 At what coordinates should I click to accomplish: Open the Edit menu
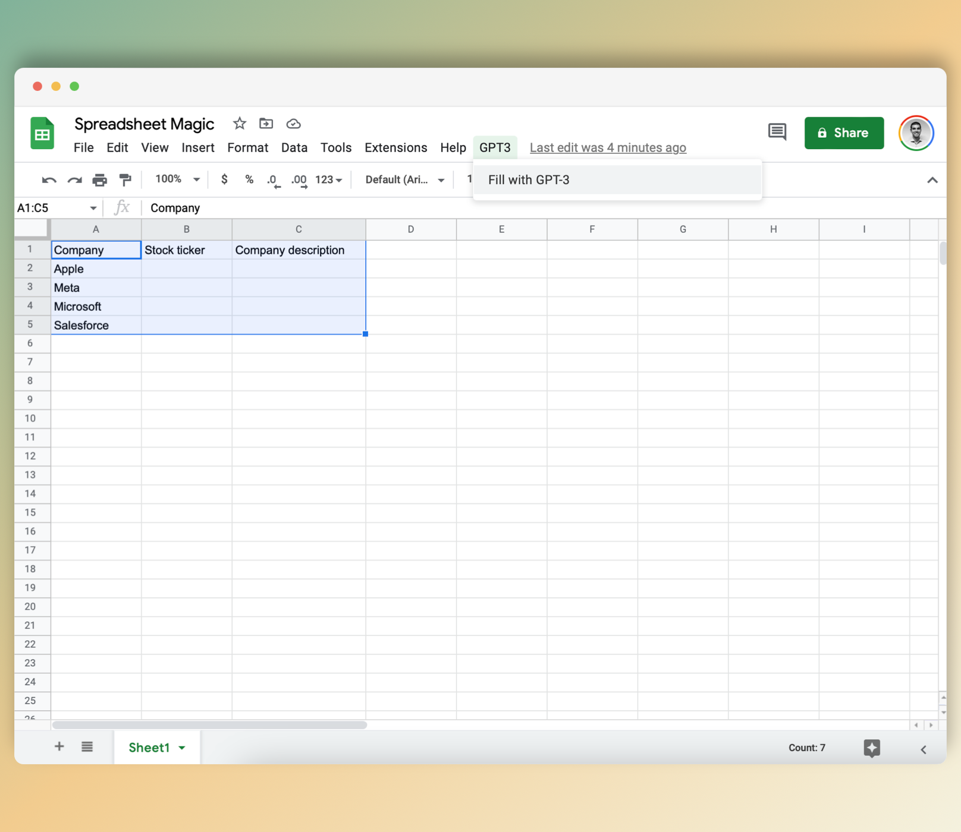tap(117, 147)
